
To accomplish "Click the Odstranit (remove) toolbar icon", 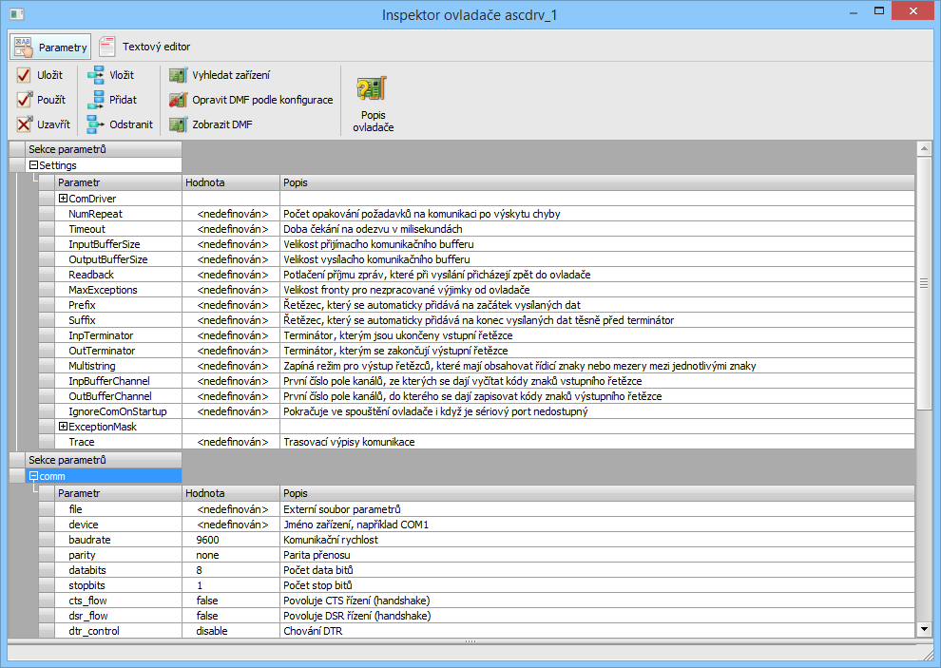I will pos(96,124).
